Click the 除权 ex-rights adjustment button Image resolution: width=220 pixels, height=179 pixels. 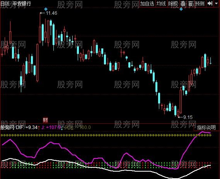point(173,3)
